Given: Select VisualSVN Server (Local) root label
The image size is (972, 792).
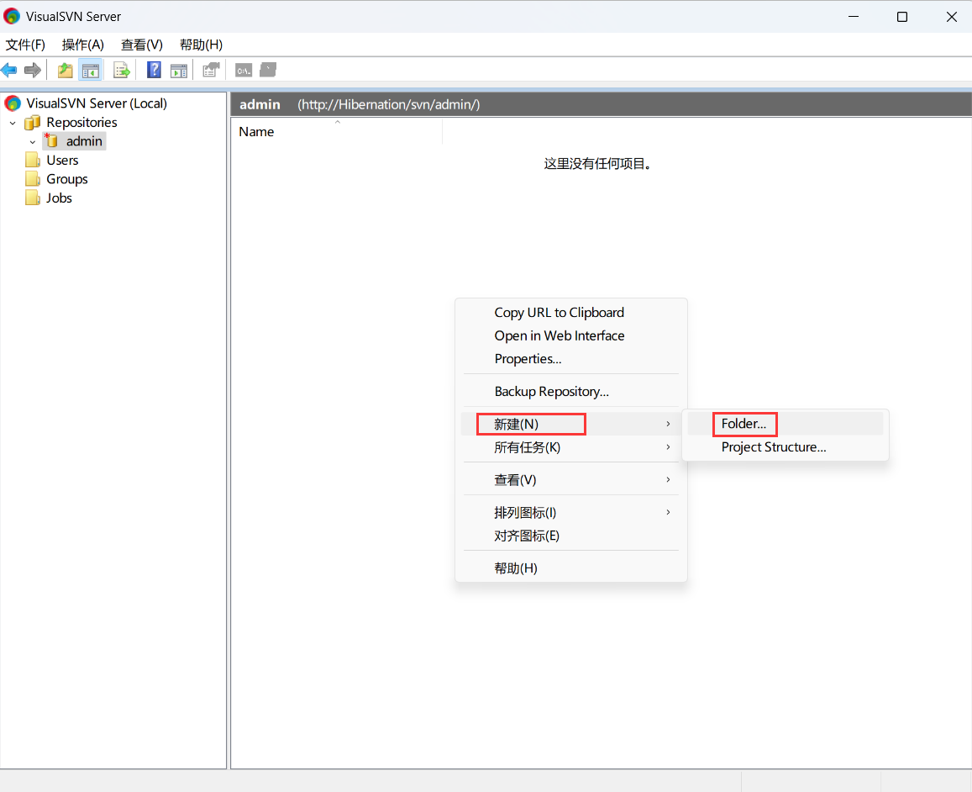Looking at the screenshot, I should [97, 103].
